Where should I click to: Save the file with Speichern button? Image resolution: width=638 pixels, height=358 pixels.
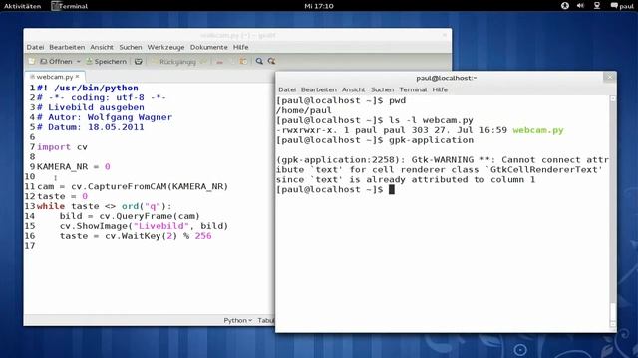[107, 62]
